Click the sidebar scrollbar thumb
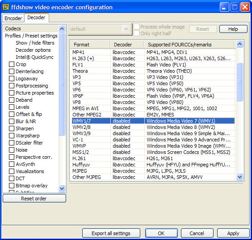This screenshot has width=252, height=240. point(62,84)
